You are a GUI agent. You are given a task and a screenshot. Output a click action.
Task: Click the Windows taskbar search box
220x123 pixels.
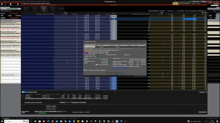click(x=16, y=121)
